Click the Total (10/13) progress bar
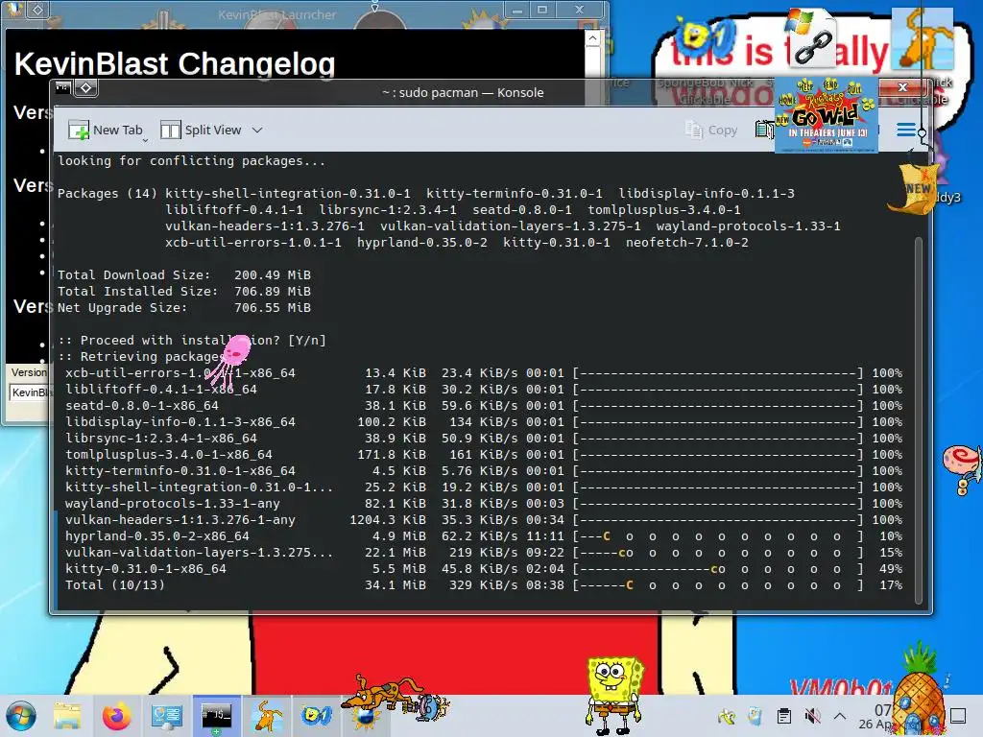 tap(718, 584)
